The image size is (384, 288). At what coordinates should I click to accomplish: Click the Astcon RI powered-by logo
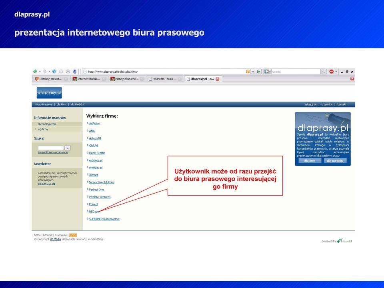(344, 241)
